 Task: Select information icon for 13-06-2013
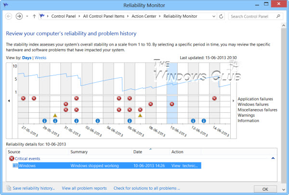tap(204, 121)
